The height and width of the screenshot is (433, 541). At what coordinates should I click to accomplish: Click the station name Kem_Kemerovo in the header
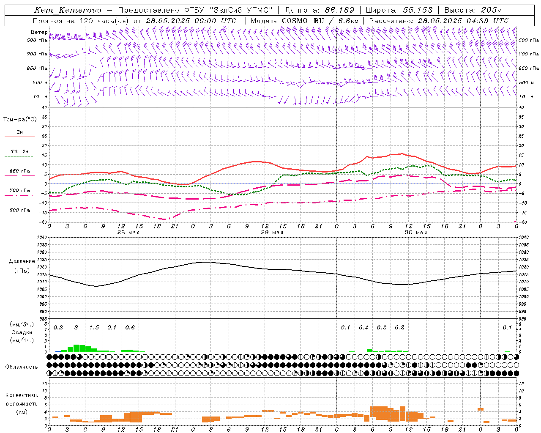[68, 11]
